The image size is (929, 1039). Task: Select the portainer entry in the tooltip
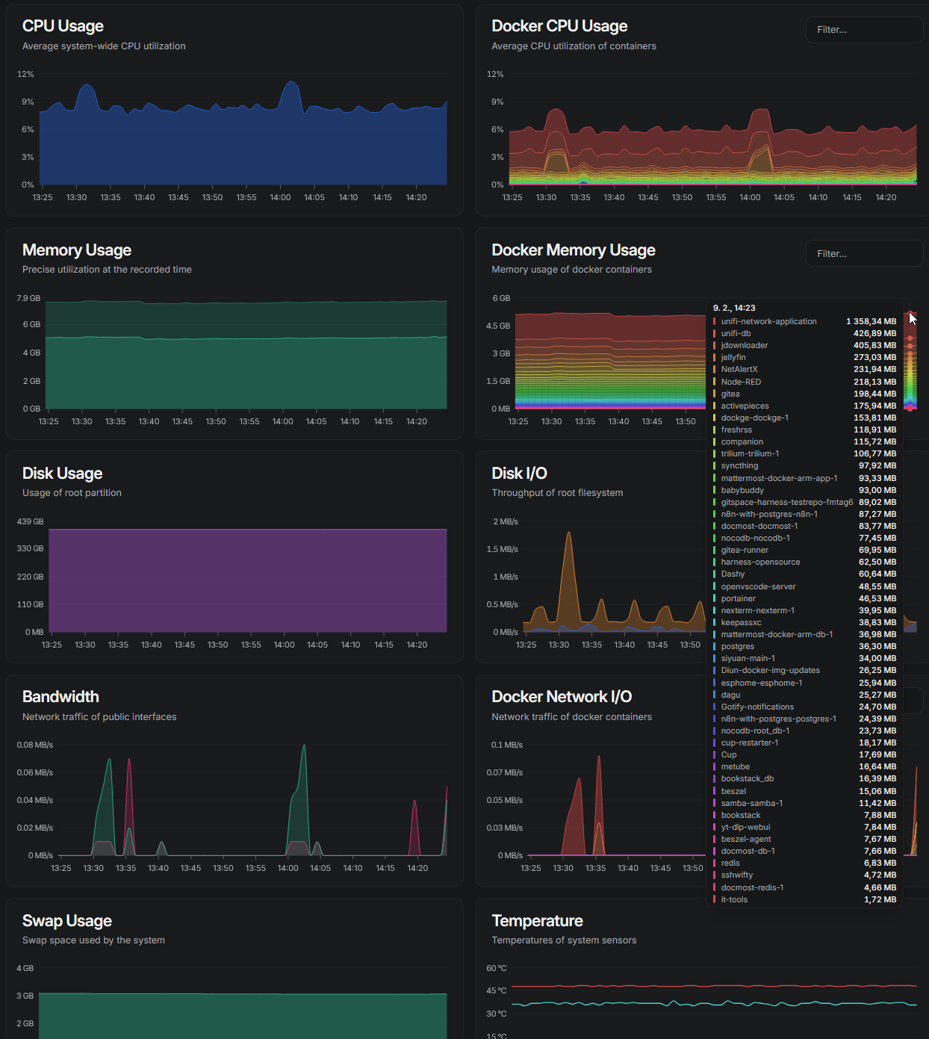pos(738,599)
